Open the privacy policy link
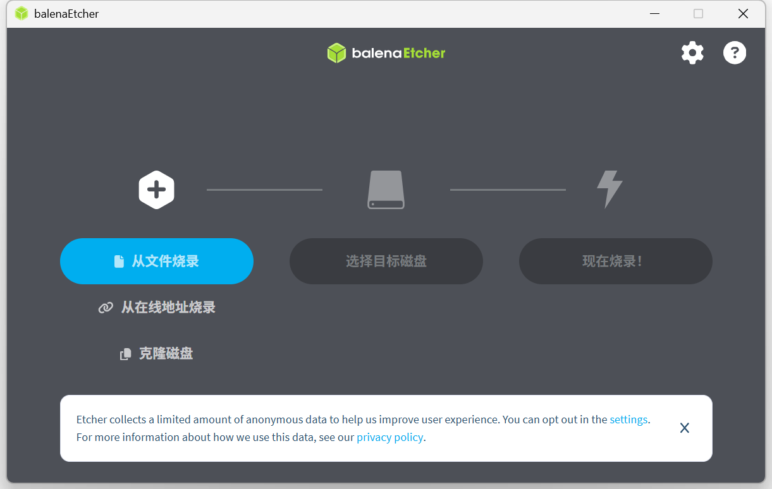Image resolution: width=772 pixels, height=489 pixels. [390, 437]
